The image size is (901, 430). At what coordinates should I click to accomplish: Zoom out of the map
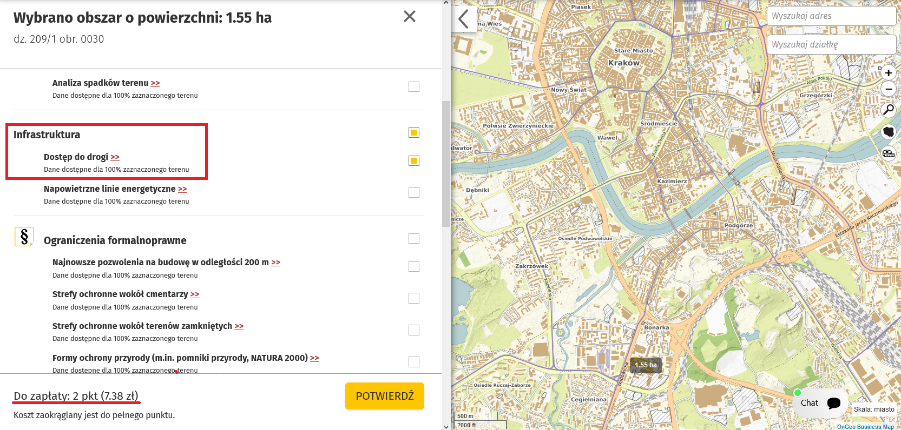pos(888,89)
